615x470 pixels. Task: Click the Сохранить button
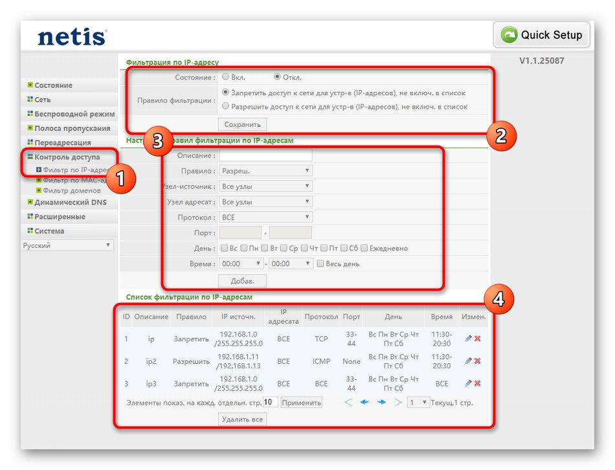click(242, 124)
